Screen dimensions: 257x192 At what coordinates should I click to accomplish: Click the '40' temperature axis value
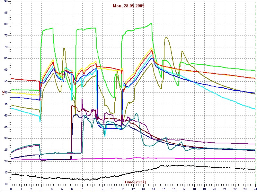[5, 116]
